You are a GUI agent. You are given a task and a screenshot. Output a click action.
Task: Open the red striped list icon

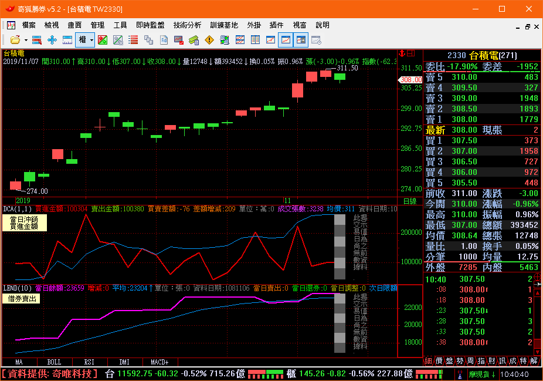coord(133,40)
